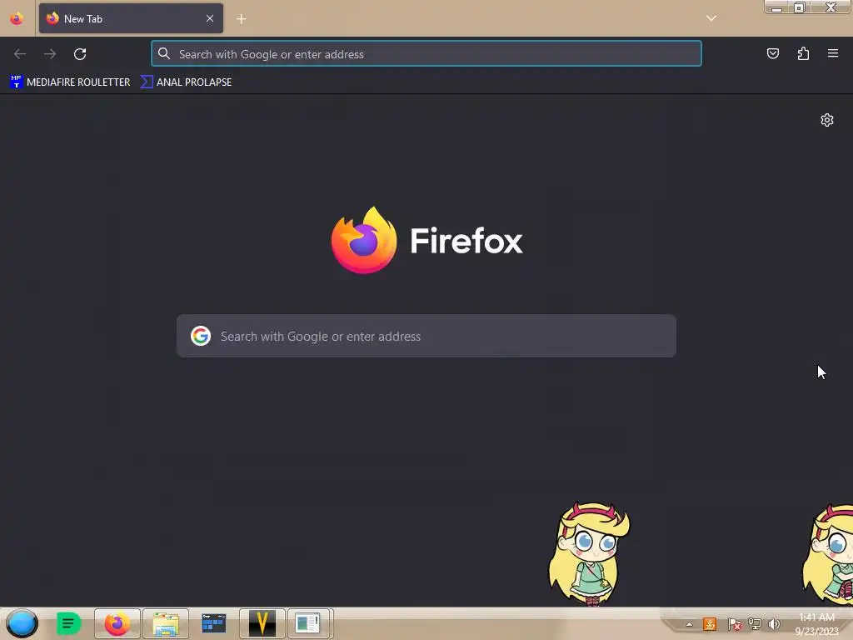Open File Explorer from the taskbar
The height and width of the screenshot is (640, 853).
166,623
